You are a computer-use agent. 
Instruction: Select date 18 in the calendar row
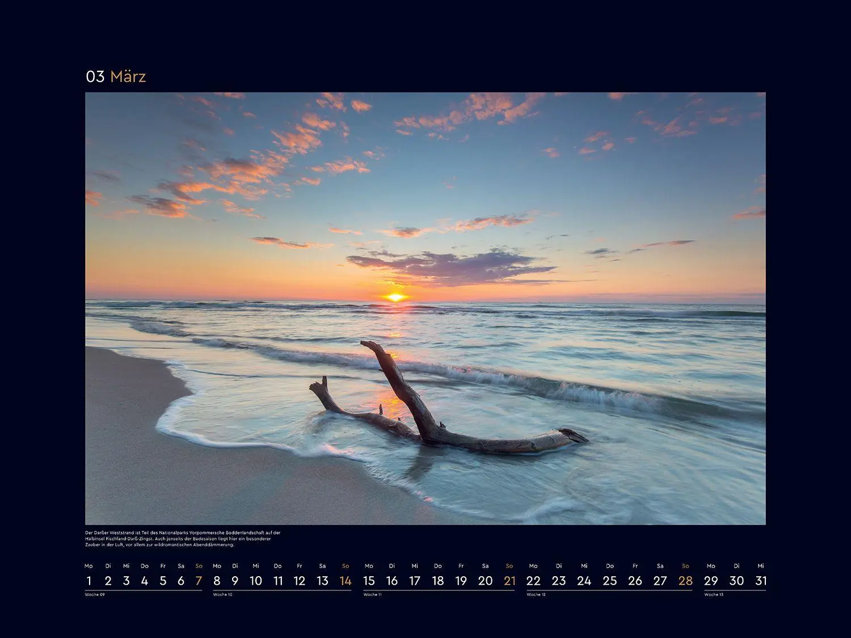pyautogui.click(x=438, y=581)
